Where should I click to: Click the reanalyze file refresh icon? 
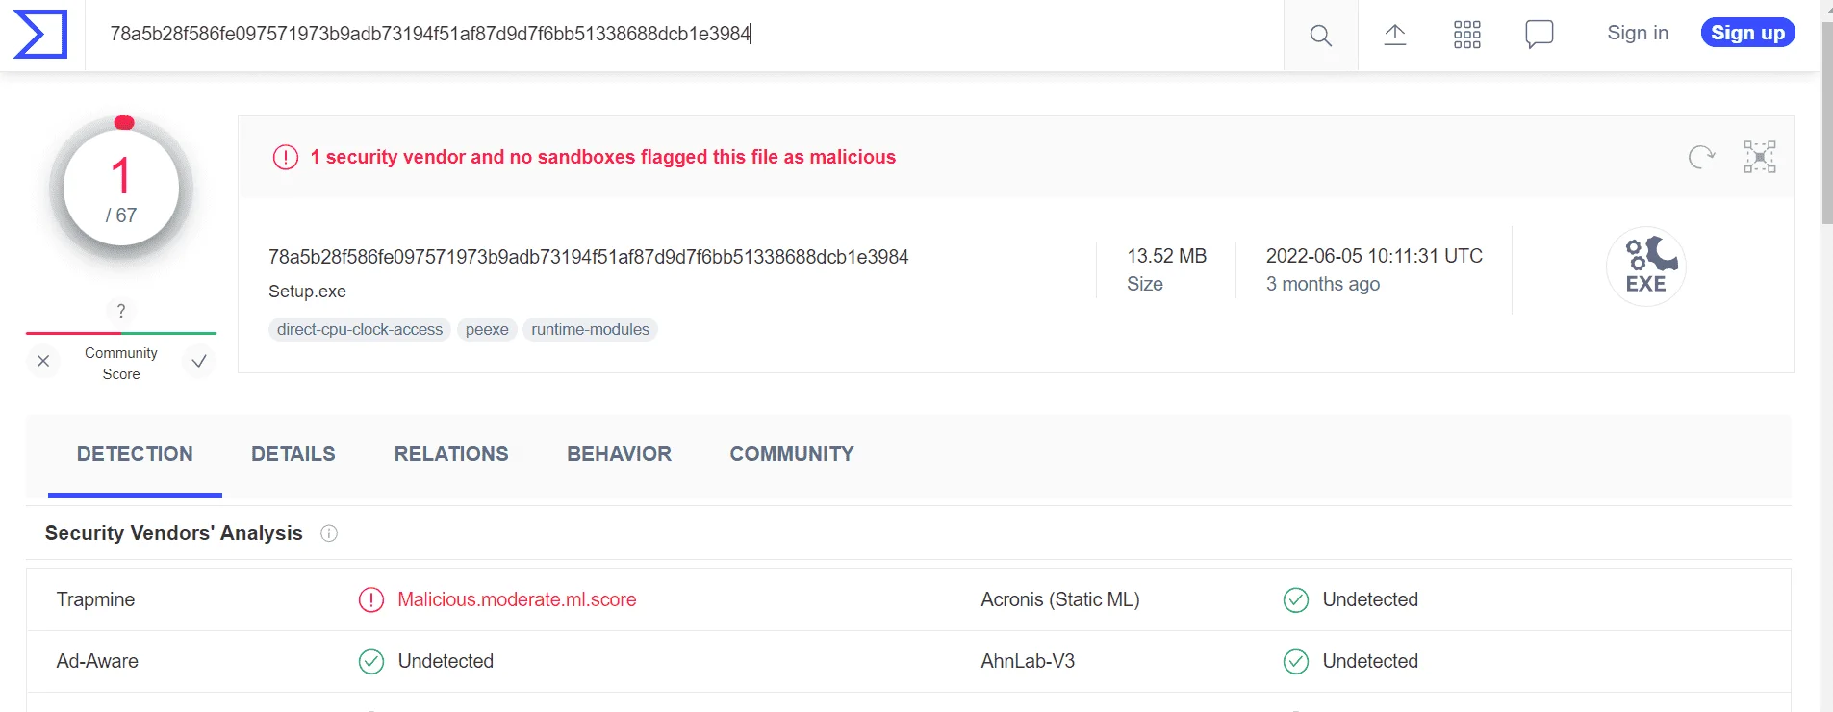click(1701, 157)
